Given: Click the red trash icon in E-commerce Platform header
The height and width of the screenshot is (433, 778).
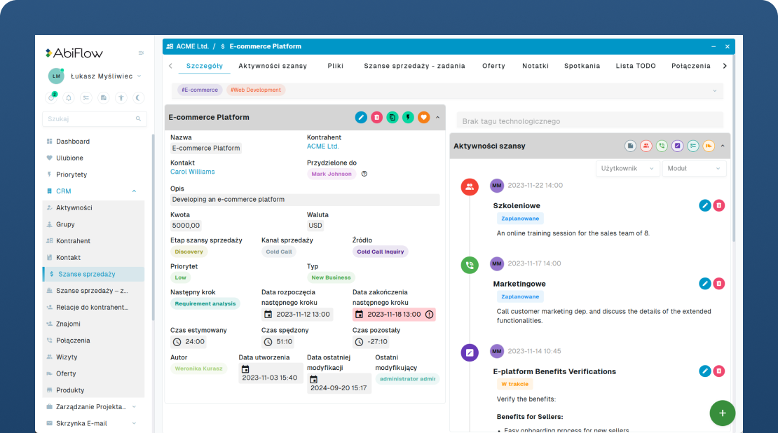Looking at the screenshot, I should coord(376,117).
